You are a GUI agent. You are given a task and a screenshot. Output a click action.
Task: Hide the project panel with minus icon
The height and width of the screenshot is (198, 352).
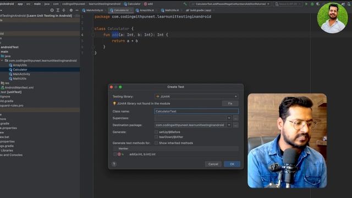click(x=77, y=10)
